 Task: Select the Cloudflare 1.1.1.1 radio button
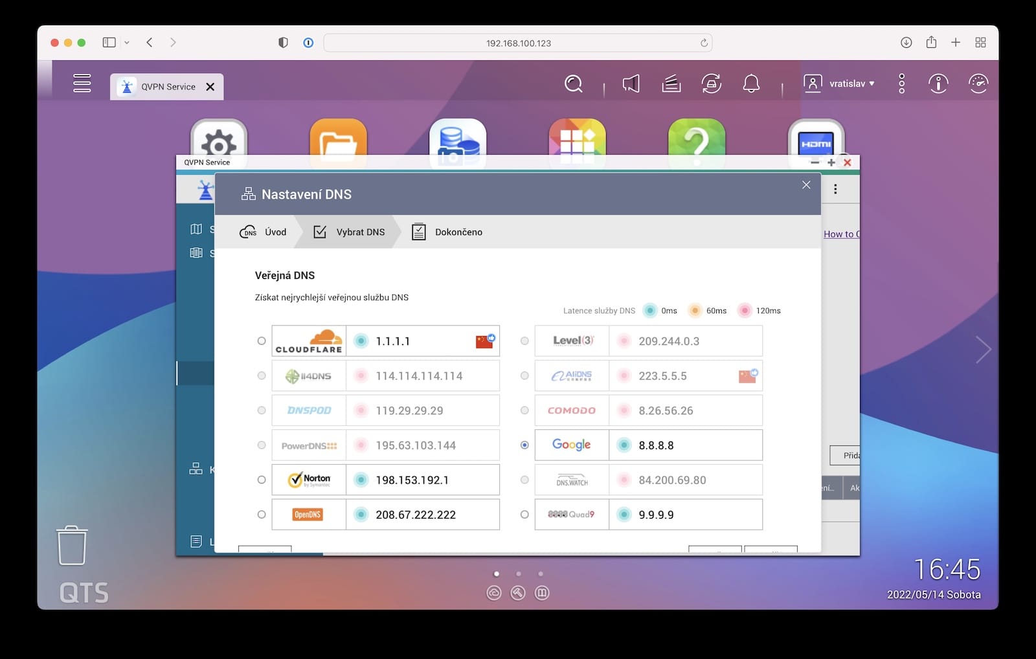click(262, 341)
